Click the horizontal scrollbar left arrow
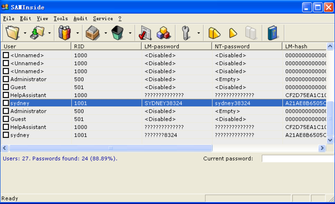Viewport: 335px width, 204px height. click(5, 148)
